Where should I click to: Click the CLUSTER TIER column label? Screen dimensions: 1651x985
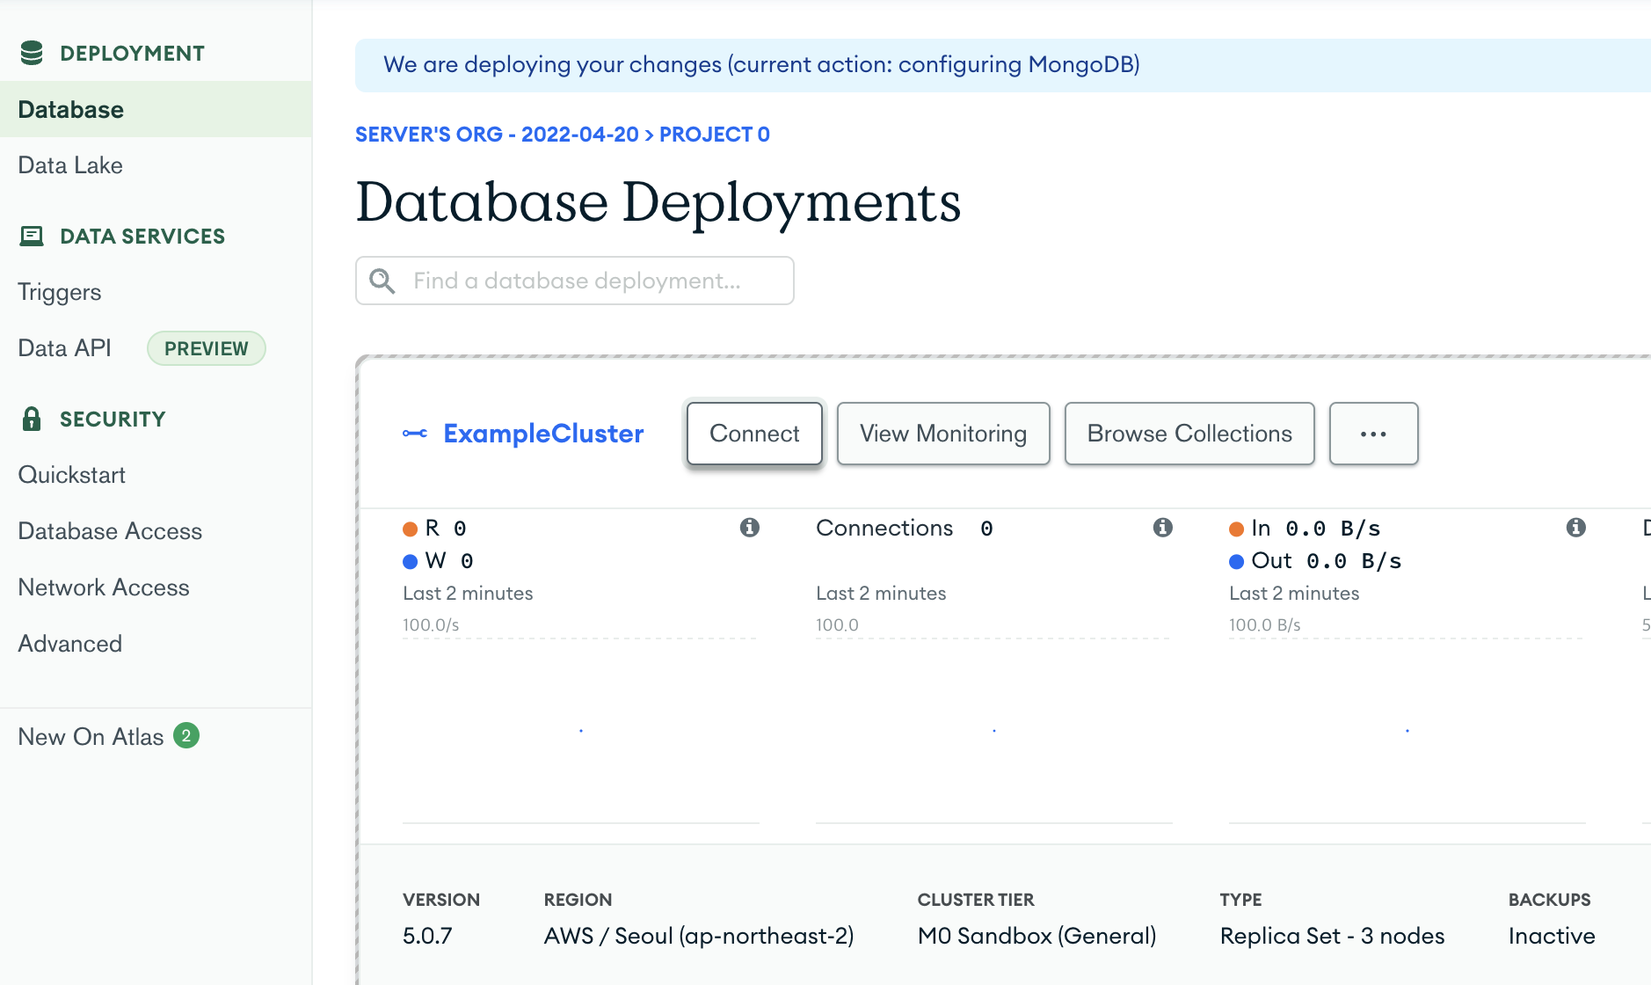(x=976, y=900)
